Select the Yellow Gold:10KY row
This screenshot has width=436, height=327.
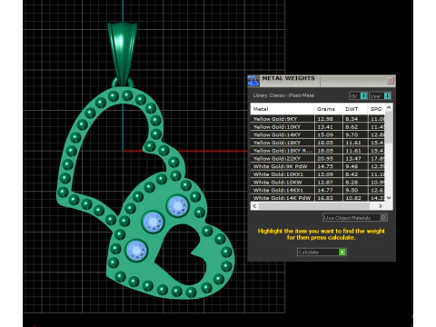318,126
